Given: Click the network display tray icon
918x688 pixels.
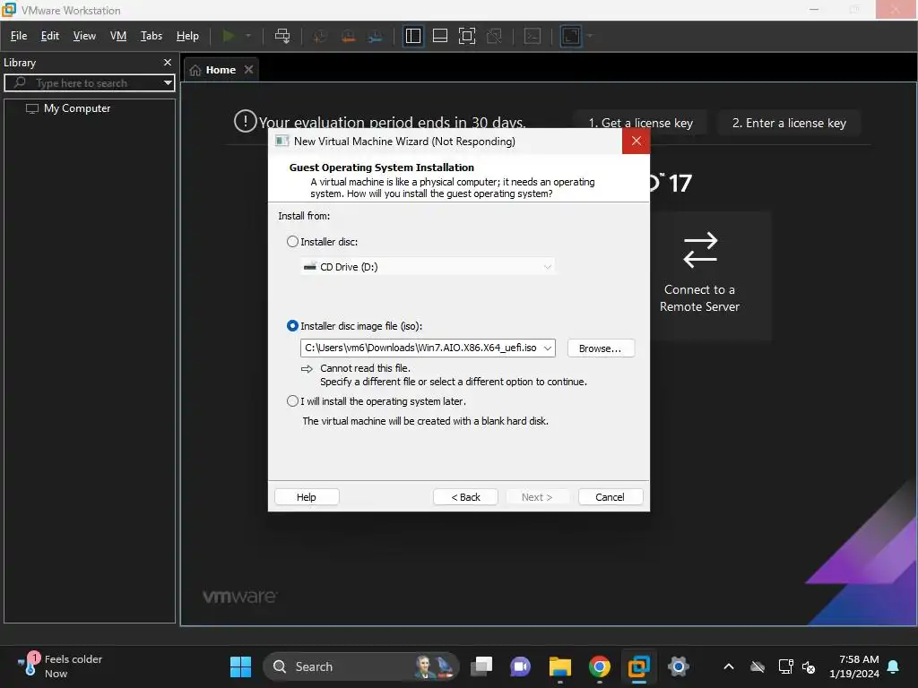Looking at the screenshot, I should (785, 666).
